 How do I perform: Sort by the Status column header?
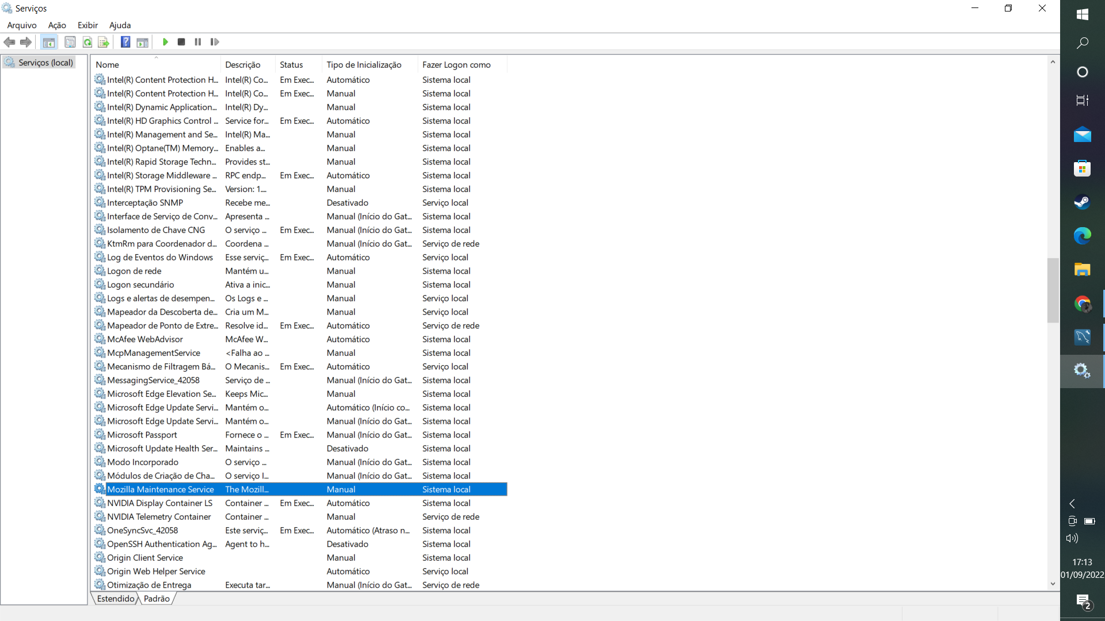(x=299, y=64)
